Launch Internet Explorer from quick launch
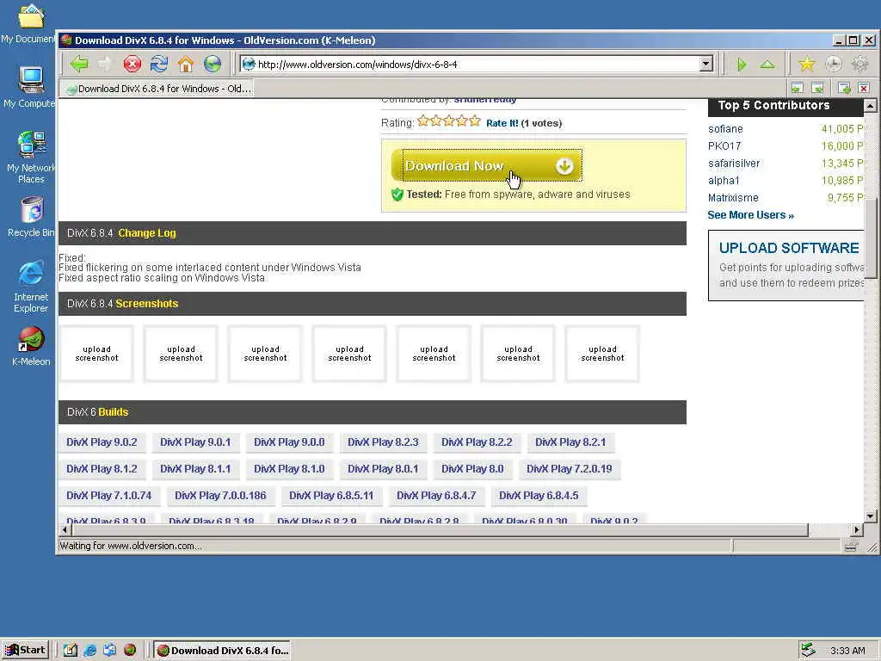This screenshot has width=881, height=661. pyautogui.click(x=89, y=651)
